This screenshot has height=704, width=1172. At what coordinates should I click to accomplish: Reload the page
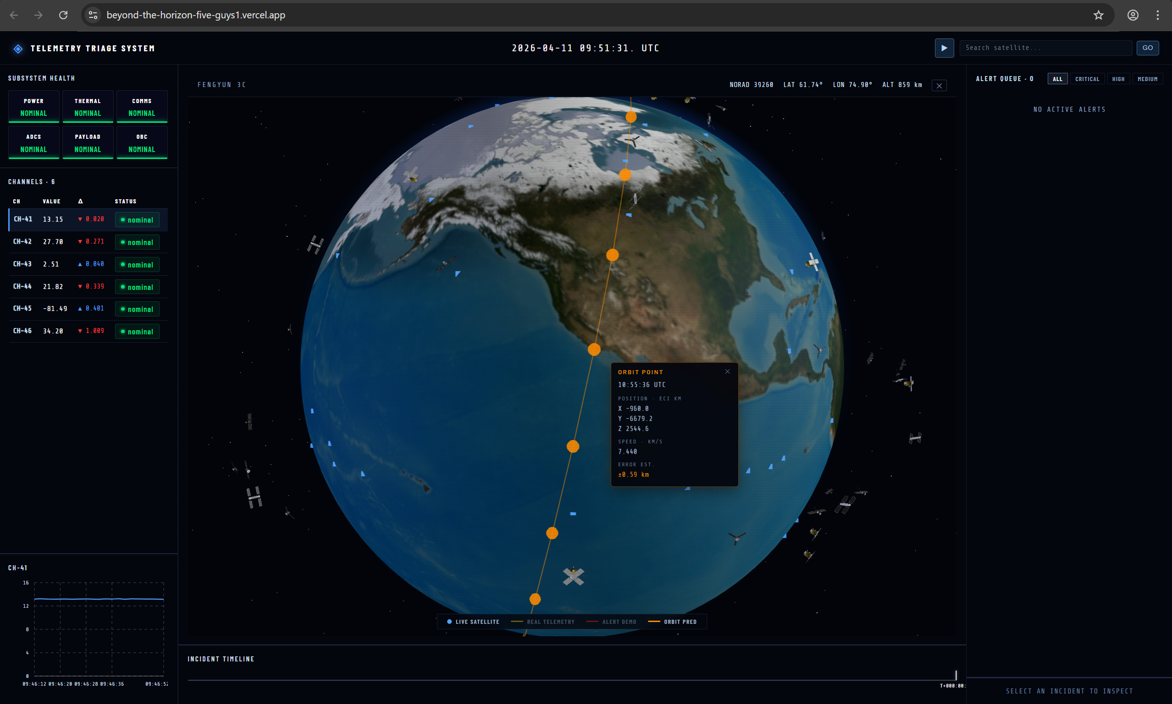[x=63, y=15]
